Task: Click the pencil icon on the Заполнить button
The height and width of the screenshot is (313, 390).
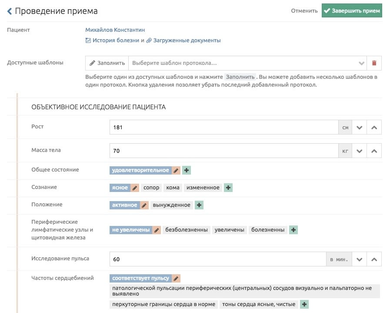Action: coord(93,63)
